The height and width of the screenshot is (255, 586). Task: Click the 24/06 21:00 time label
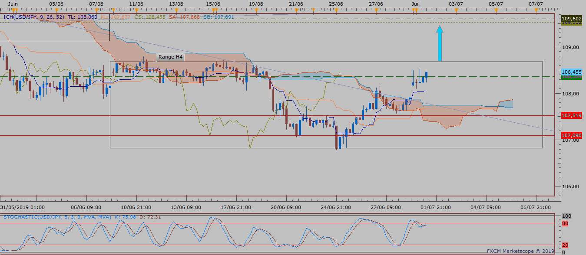336,207
